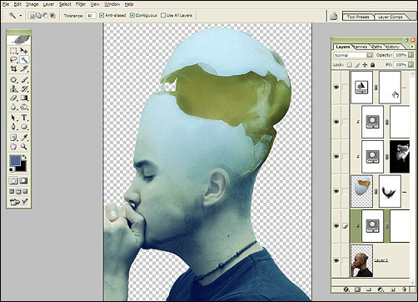Screen dimensions: 418x302
Task: Open the Tool Presets palette tab
Action: (x=358, y=17)
